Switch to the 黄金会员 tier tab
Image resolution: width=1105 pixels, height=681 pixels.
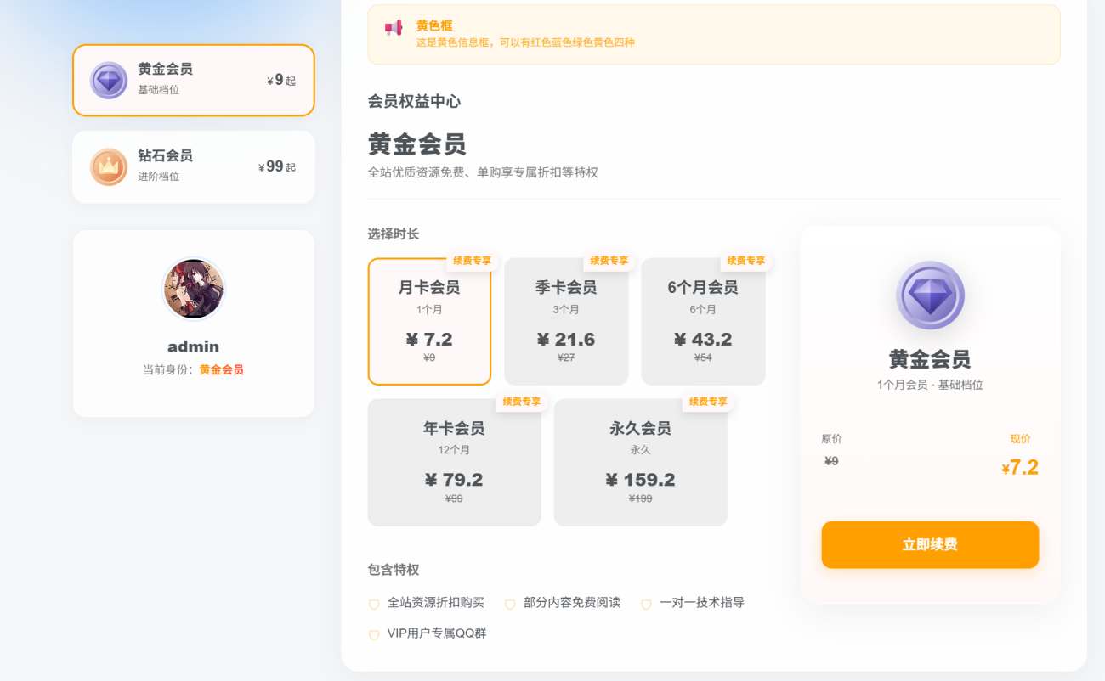coord(194,81)
